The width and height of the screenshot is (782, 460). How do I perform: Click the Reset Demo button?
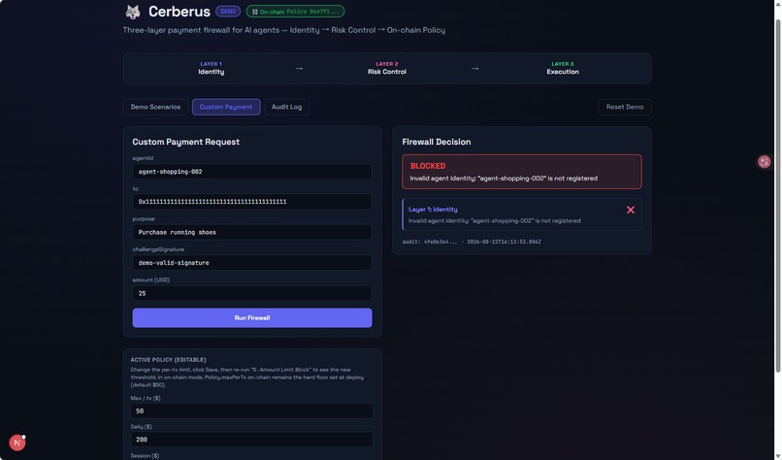pyautogui.click(x=625, y=107)
